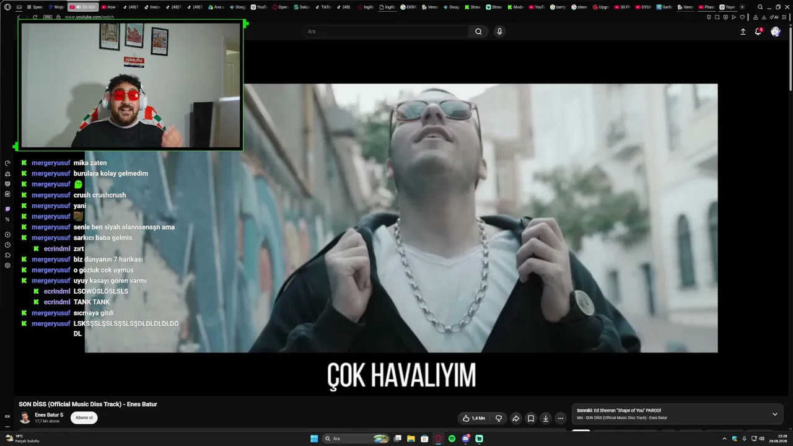Dislike the SON DİSS video
This screenshot has height=446, width=793.
tap(499, 418)
